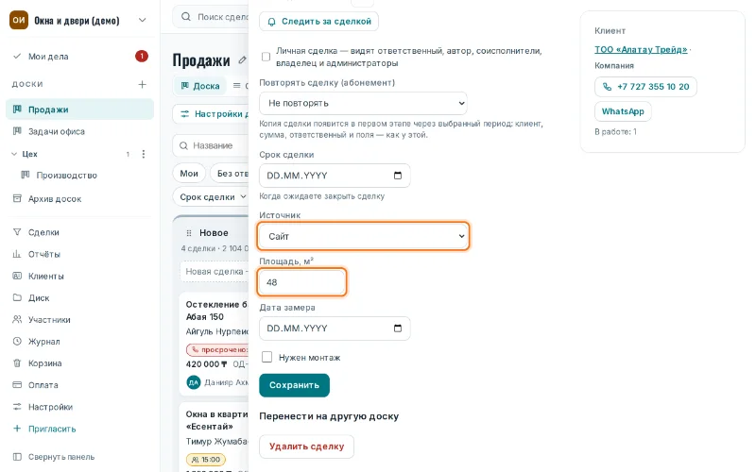Viewport: 756px width, 472px height.
Task: Click the search magnifier icon in top bar
Action: pos(185,17)
